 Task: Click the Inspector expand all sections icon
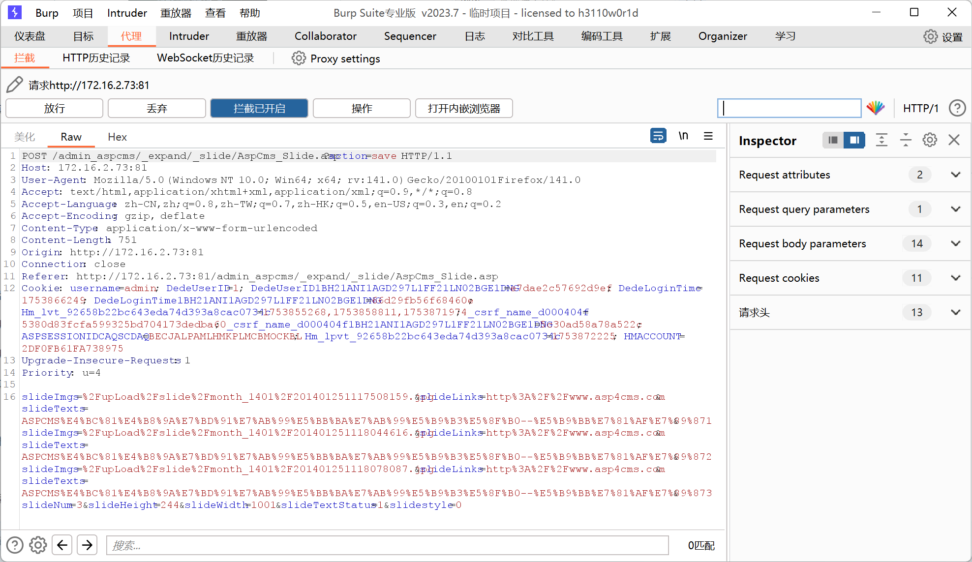point(881,140)
